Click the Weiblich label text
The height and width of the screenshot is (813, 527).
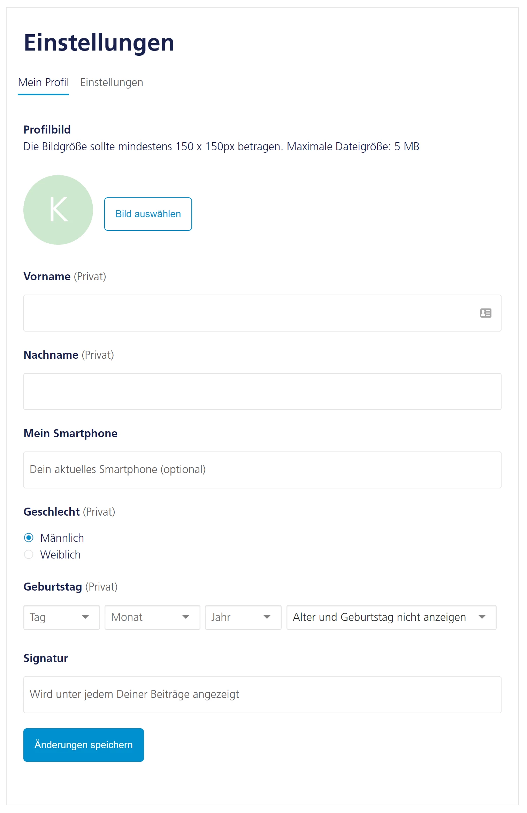[60, 554]
